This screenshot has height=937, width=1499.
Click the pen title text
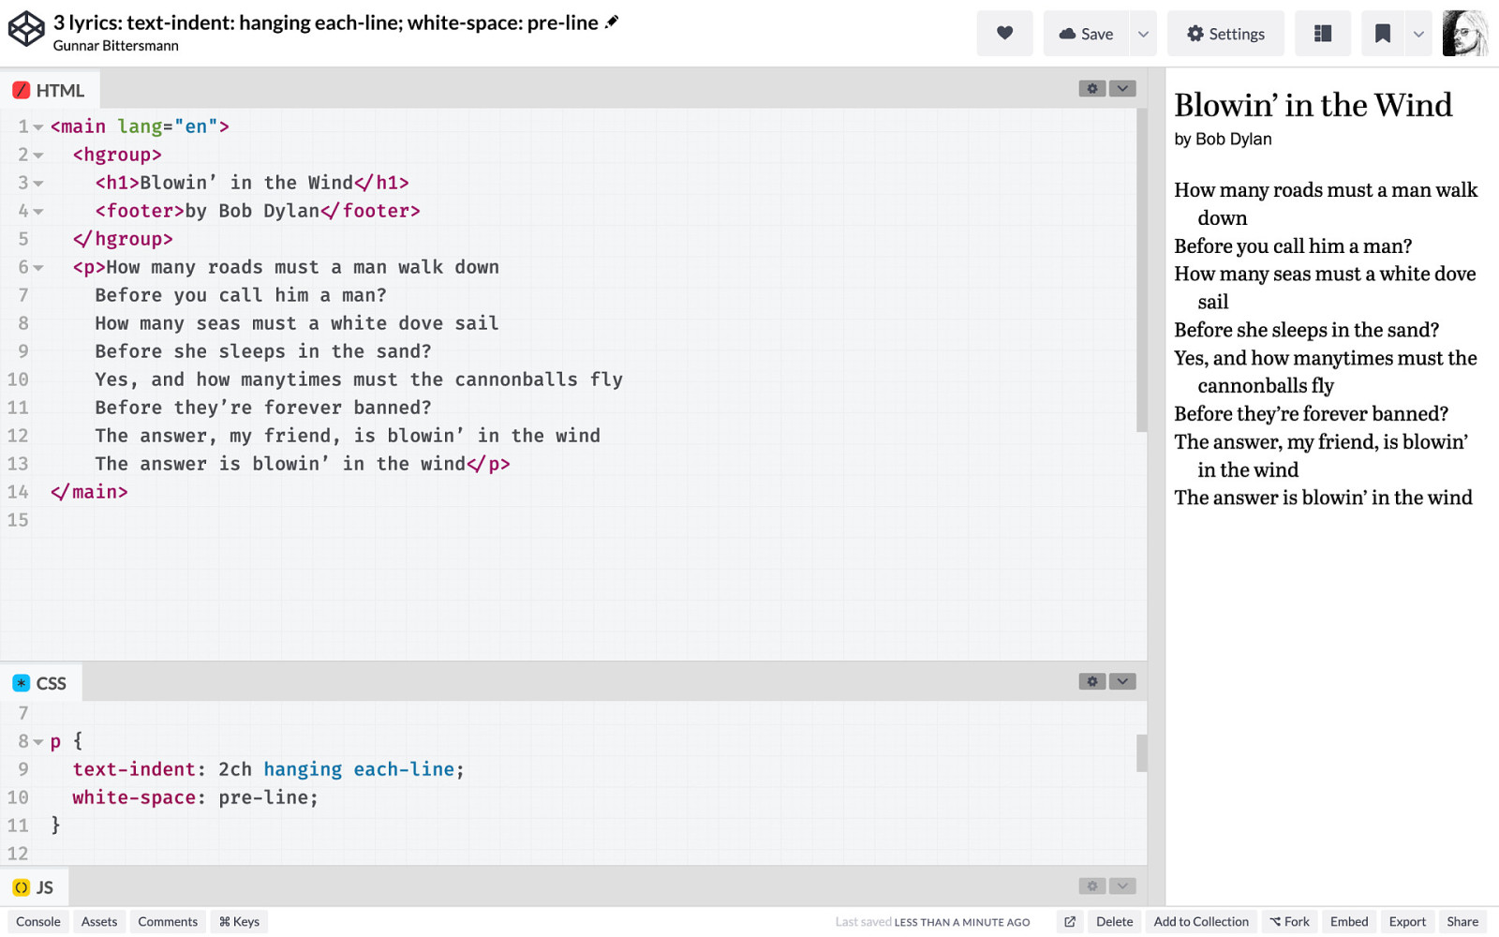[325, 22]
